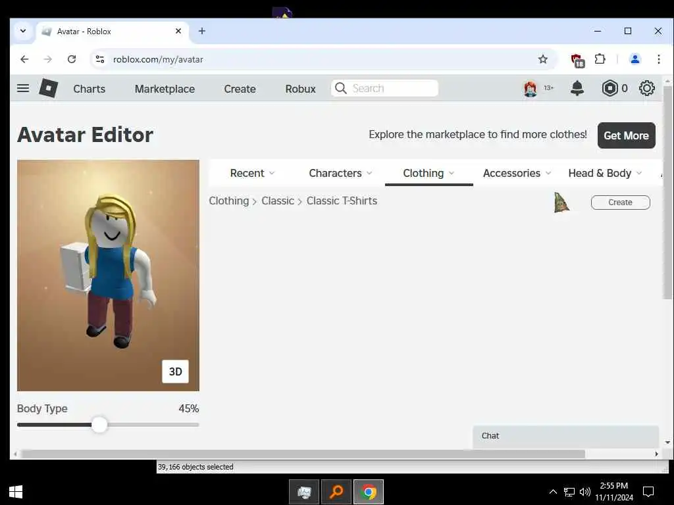
Task: Click the search magnifier icon
Action: (x=340, y=89)
